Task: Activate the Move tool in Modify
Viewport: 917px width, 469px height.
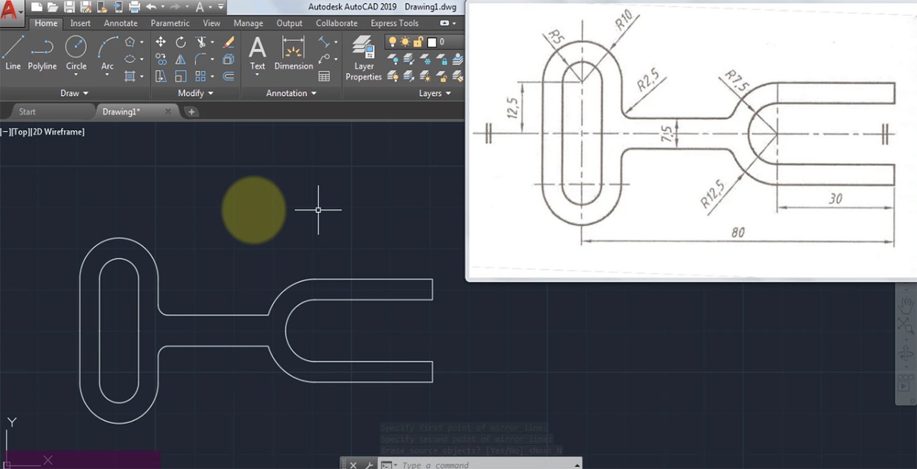Action: (161, 42)
